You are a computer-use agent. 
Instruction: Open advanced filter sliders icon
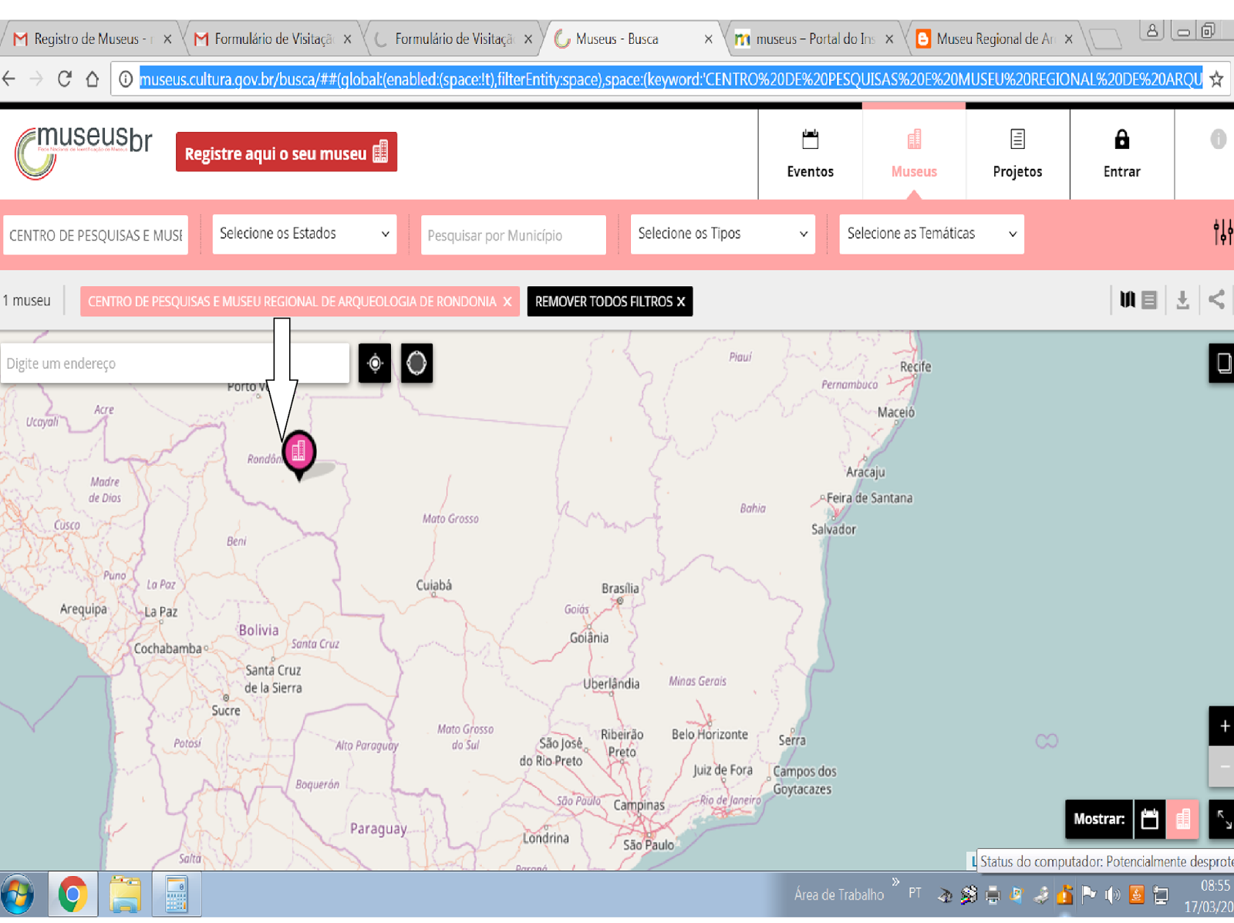coord(1222,233)
